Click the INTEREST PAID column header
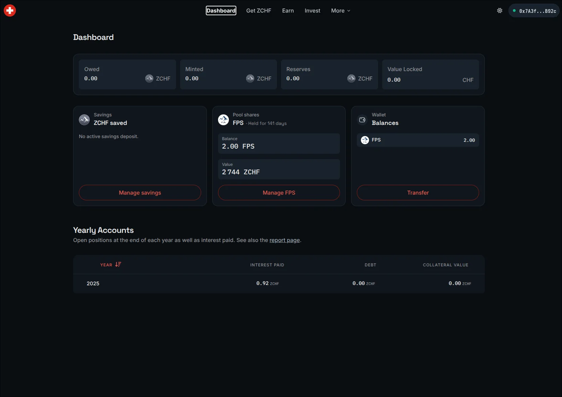562x397 pixels. click(x=267, y=265)
